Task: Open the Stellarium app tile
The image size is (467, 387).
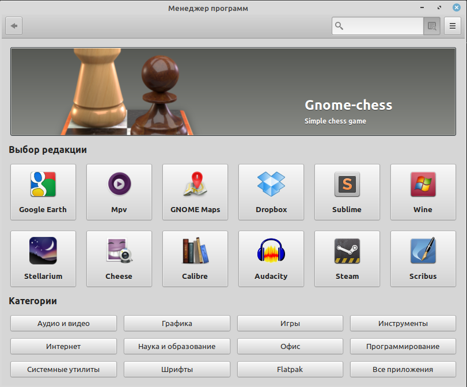Action: 43,259
